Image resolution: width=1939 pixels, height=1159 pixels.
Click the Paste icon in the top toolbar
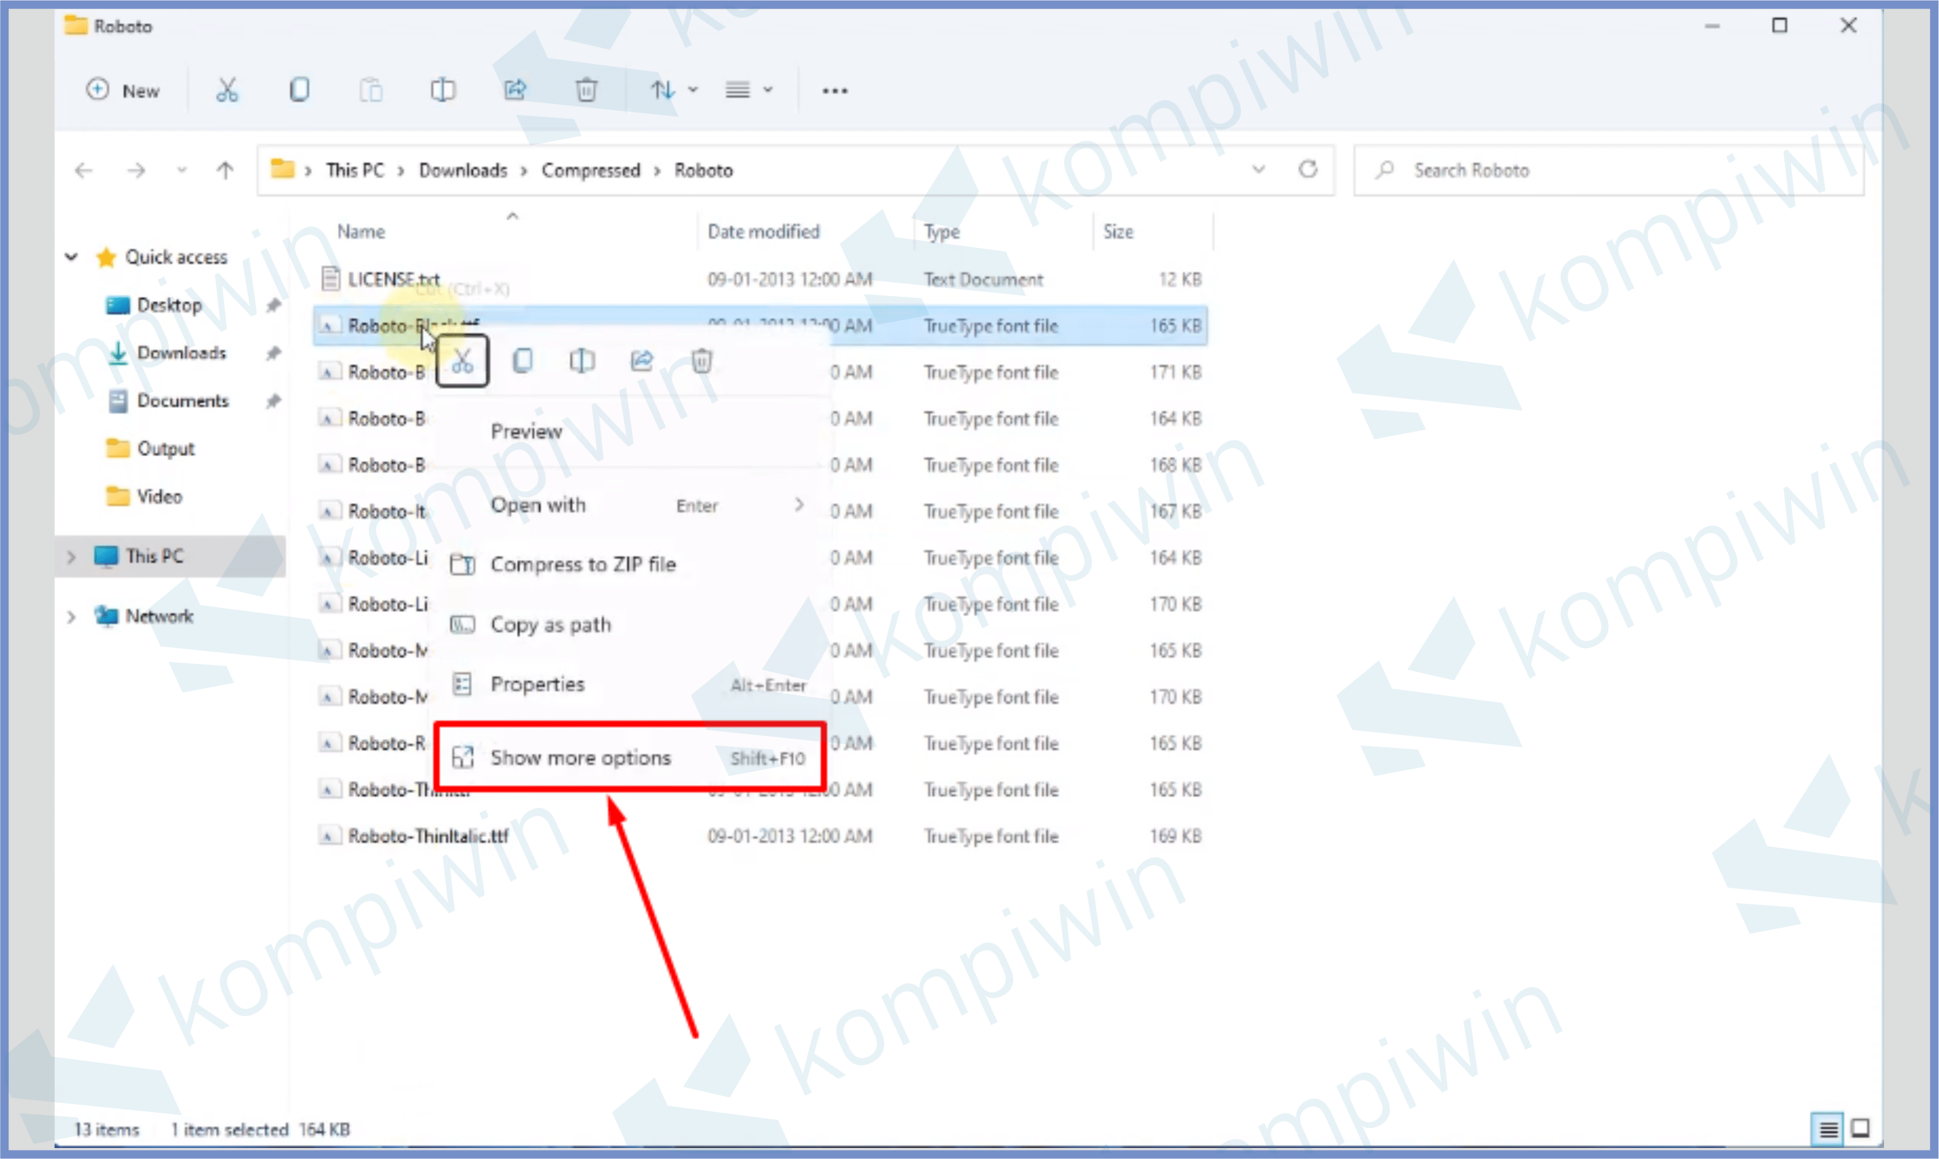(x=371, y=90)
